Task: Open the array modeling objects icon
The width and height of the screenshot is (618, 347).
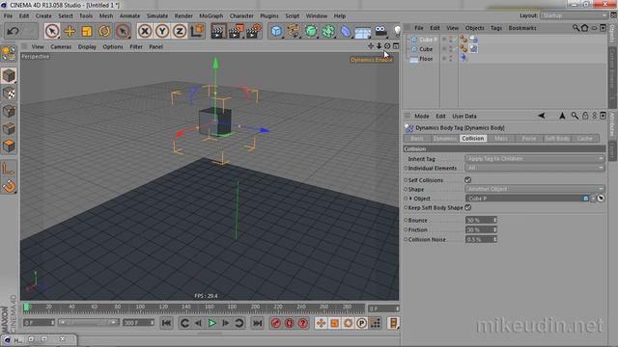Action: pyautogui.click(x=328, y=31)
